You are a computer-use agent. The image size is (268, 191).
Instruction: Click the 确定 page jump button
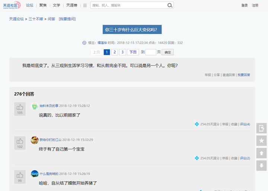167,52
